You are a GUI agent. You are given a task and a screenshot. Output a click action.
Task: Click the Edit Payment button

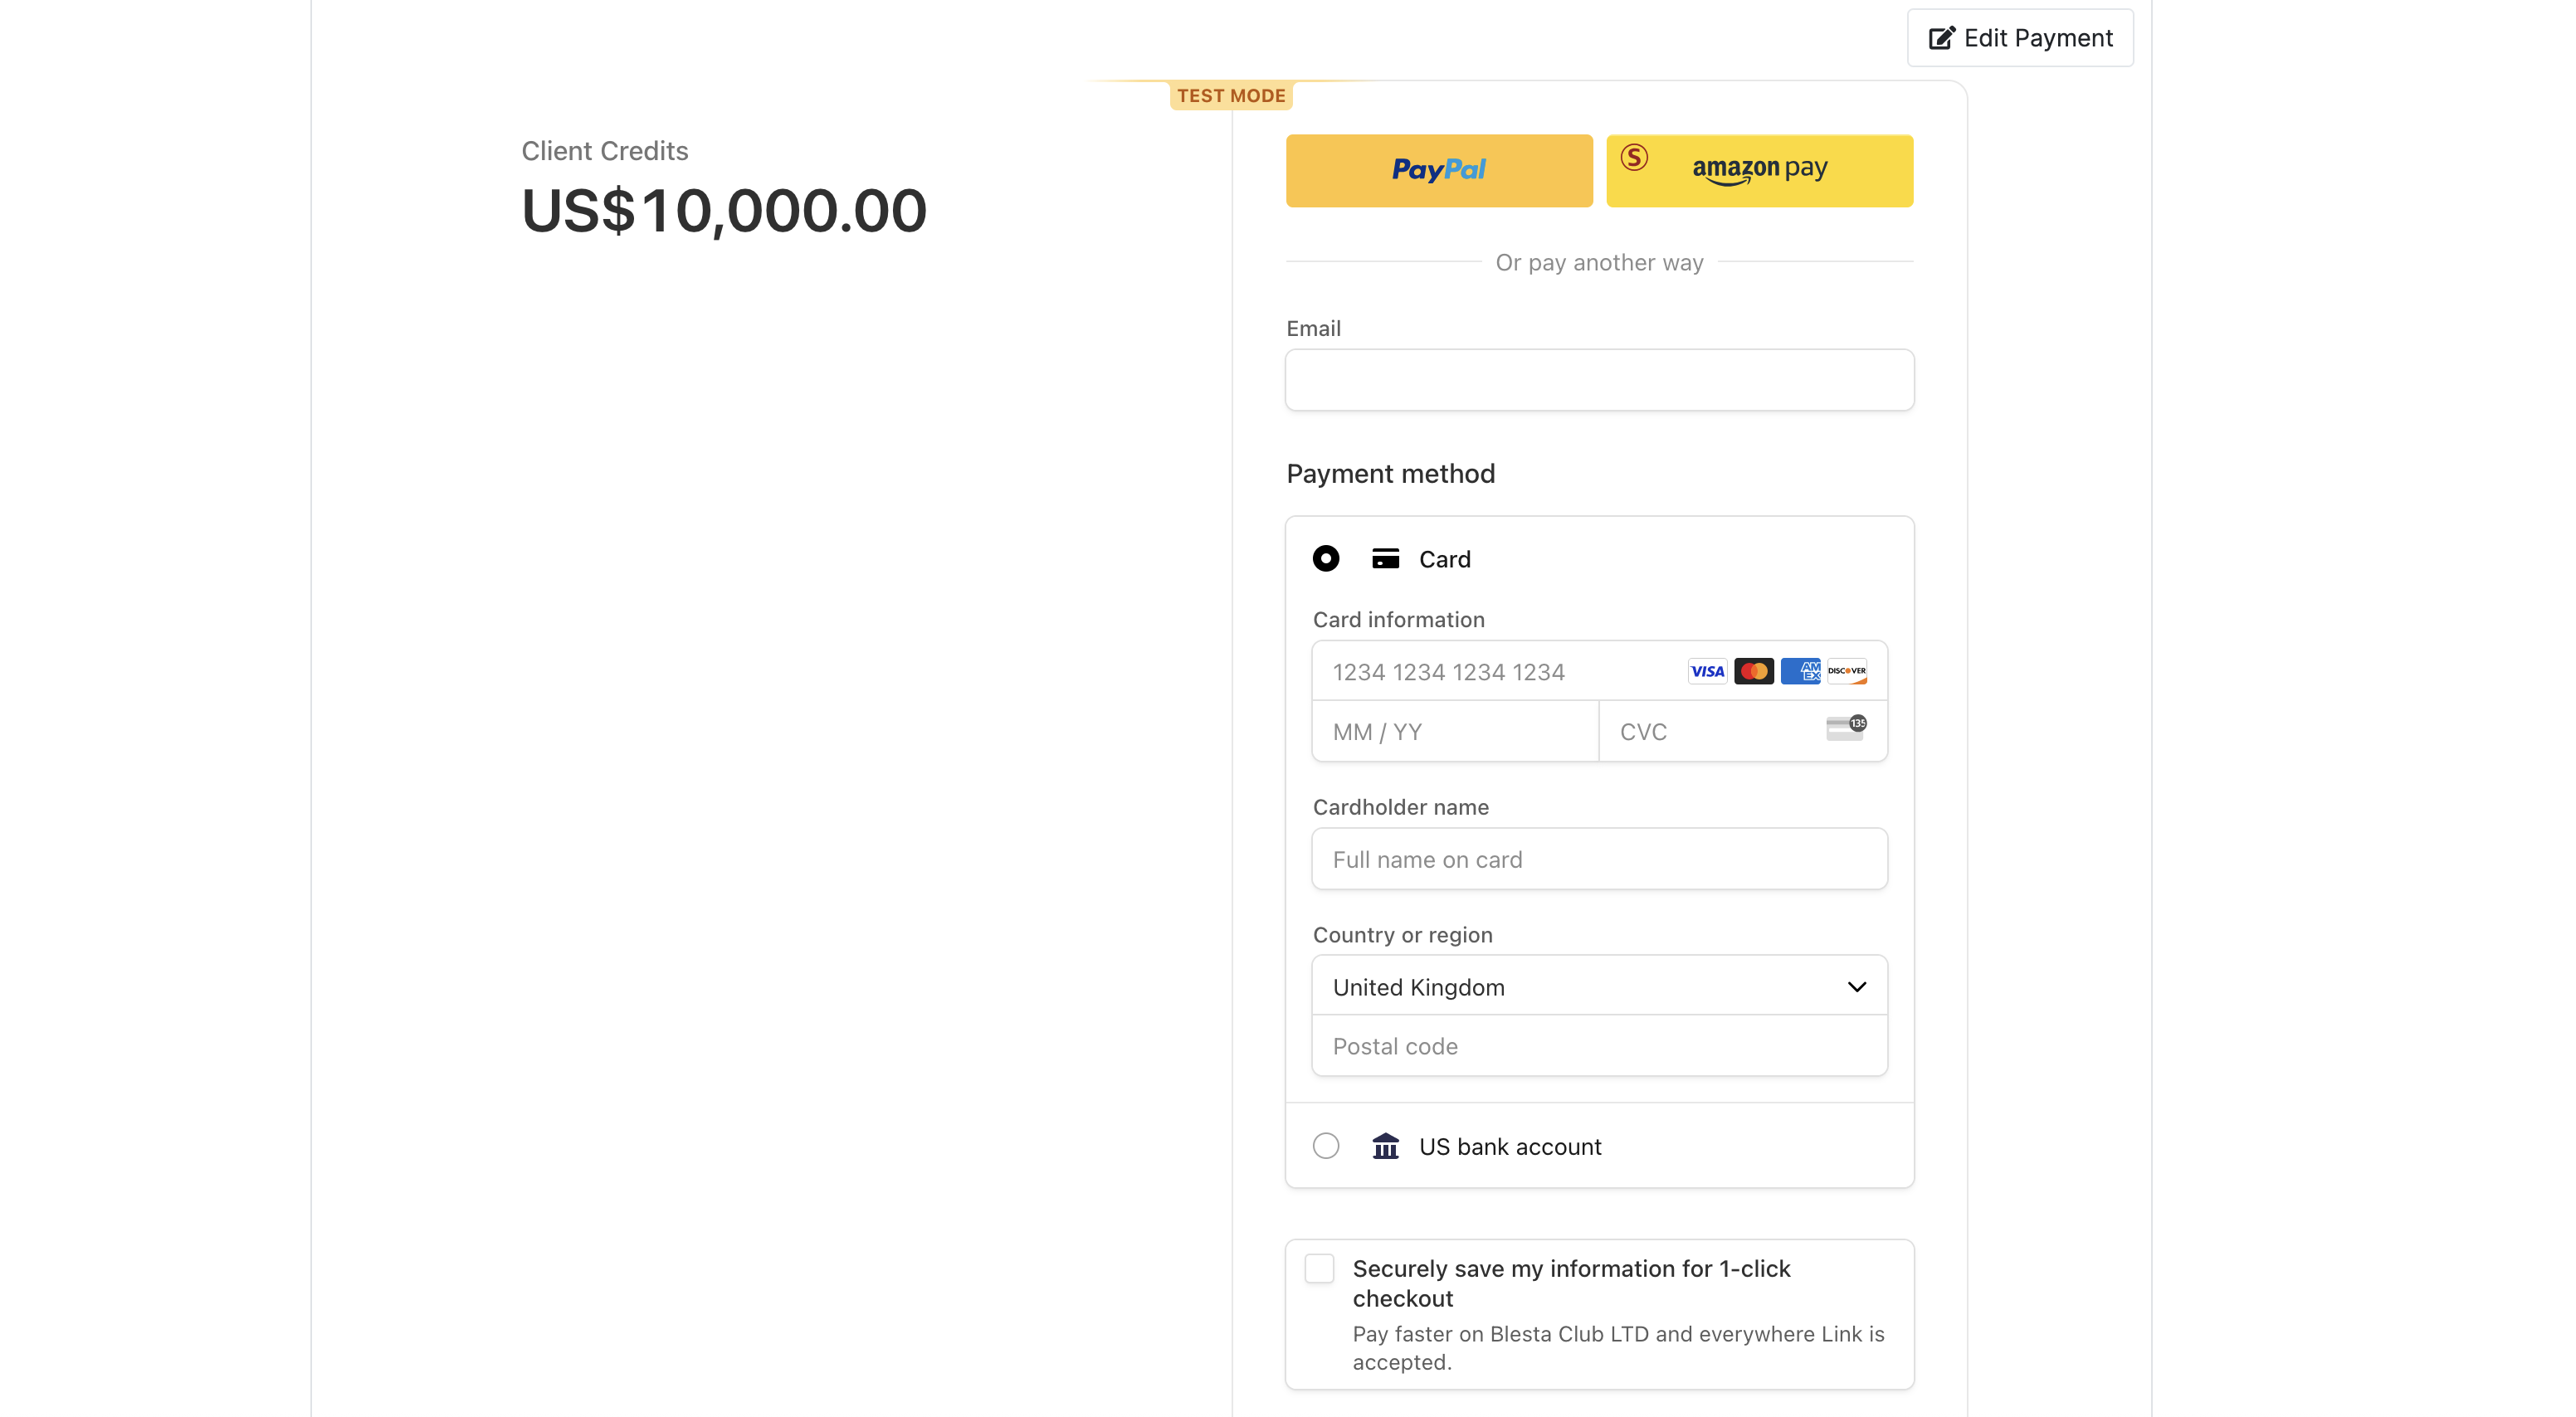(x=2020, y=38)
